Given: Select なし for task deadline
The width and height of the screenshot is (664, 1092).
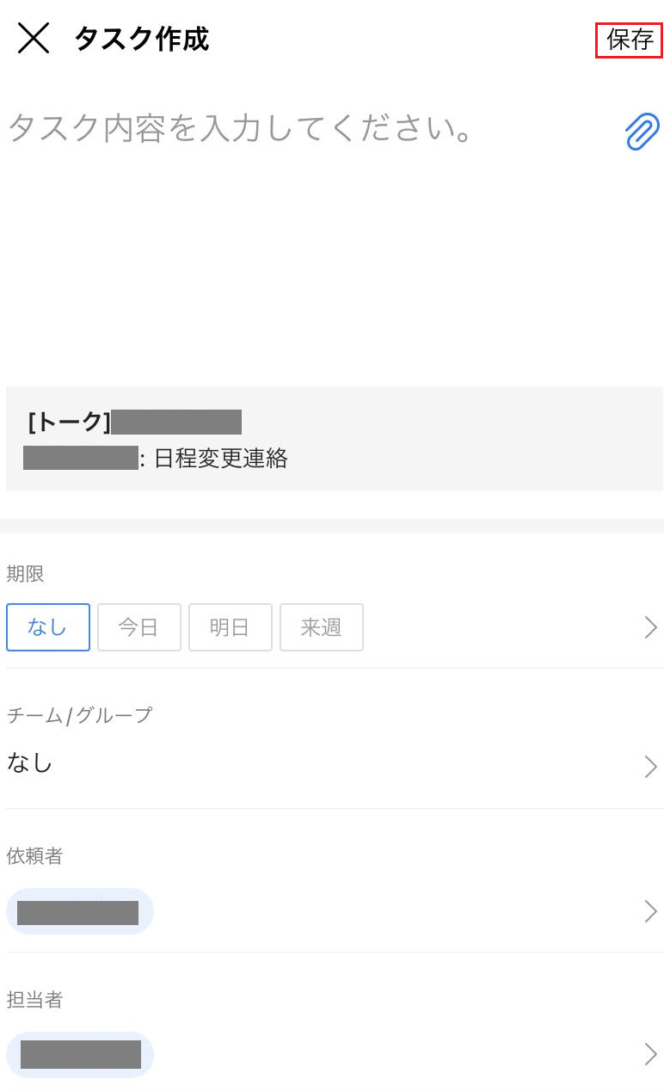Looking at the screenshot, I should (x=47, y=627).
